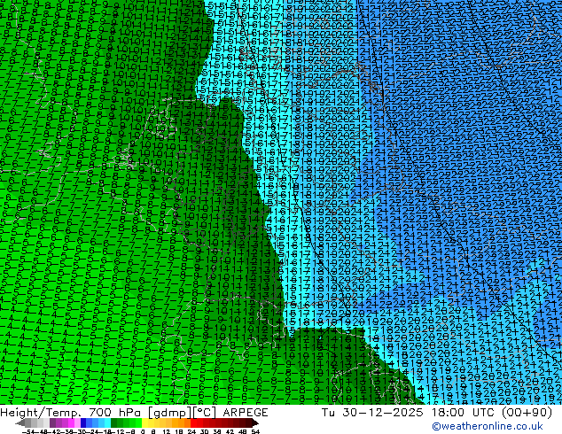This screenshot has height=434, width=562.
Task: Click the left grey arrow of the legend
Action: coord(20,422)
